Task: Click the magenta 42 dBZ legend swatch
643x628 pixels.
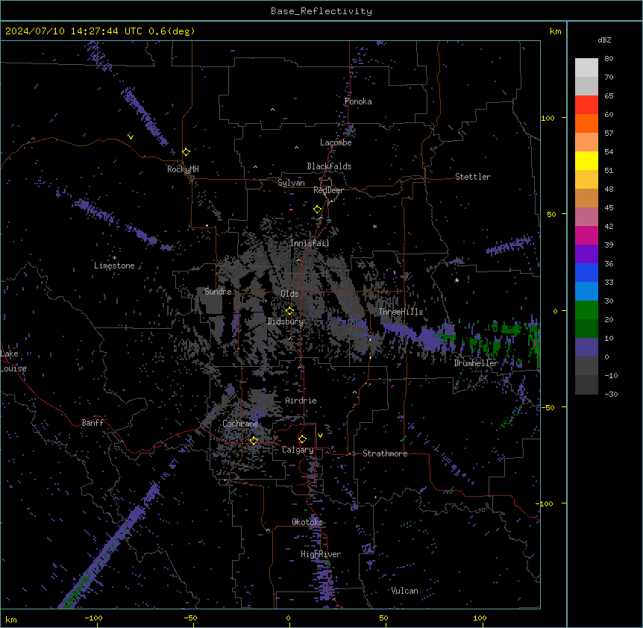Action: click(586, 235)
